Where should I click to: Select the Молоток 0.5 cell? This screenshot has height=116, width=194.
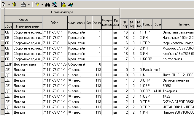click(178, 48)
